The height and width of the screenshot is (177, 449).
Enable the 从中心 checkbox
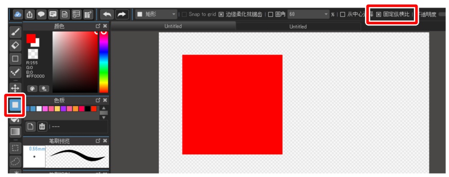point(343,15)
